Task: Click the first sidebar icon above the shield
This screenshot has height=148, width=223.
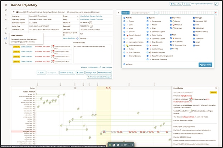Action: coord(6,5)
